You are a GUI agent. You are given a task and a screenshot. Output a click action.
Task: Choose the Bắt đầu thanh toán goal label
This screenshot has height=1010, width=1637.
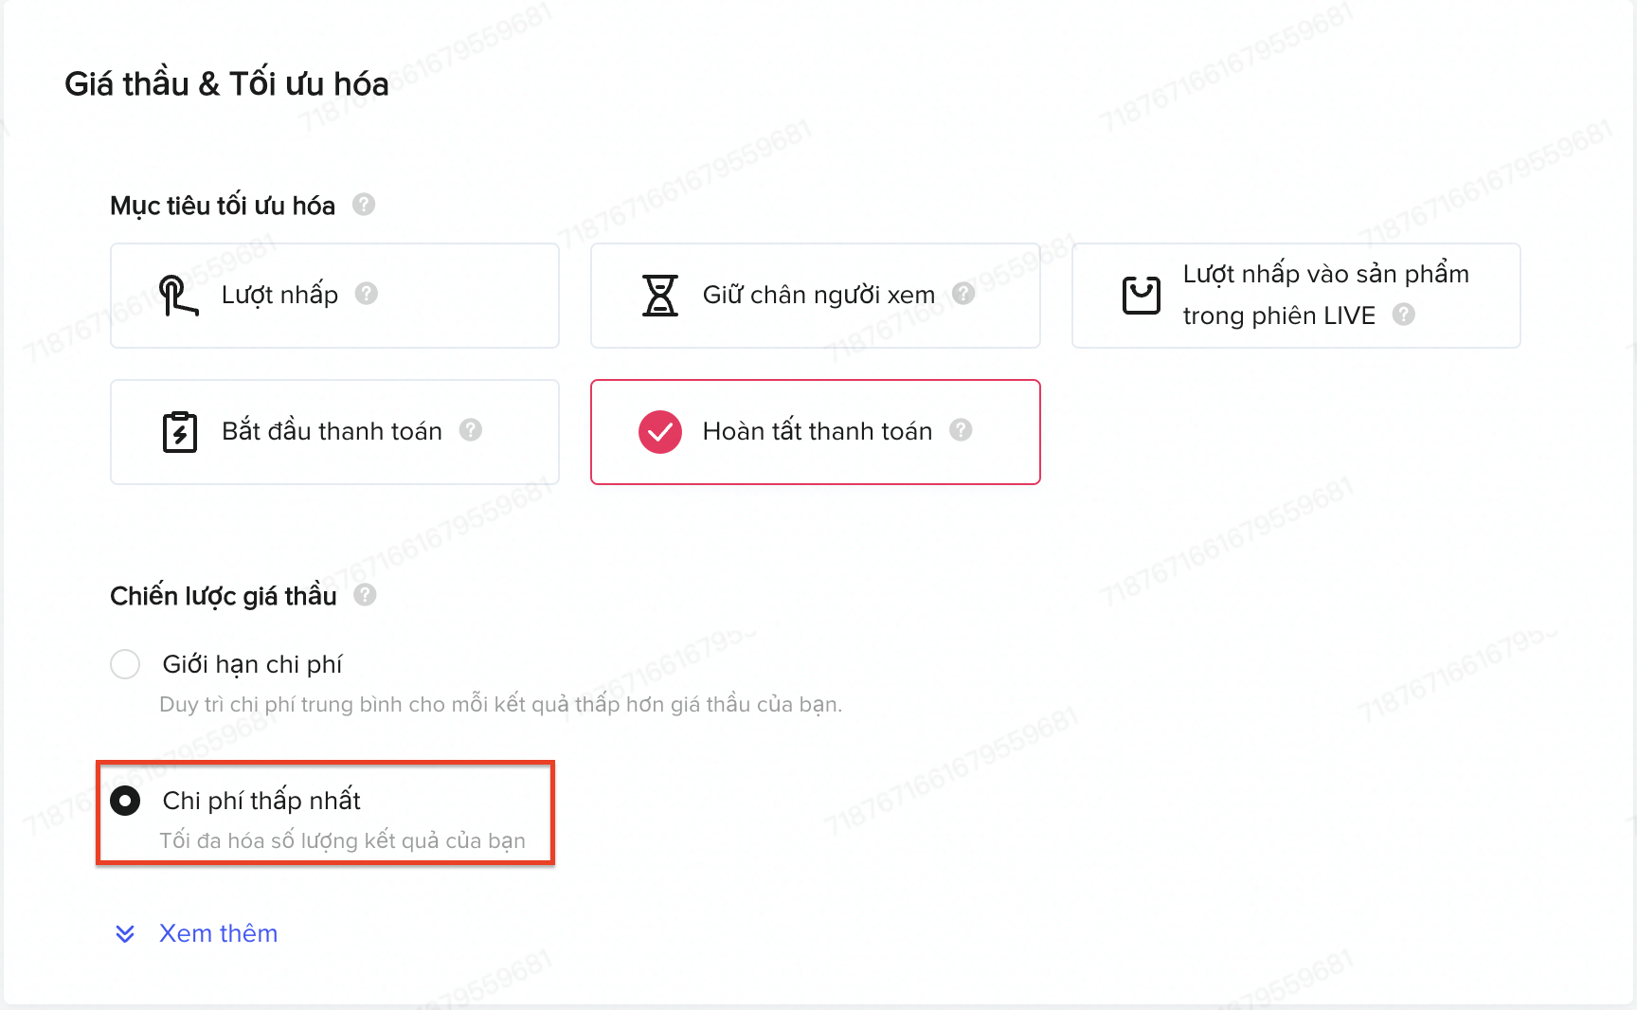[332, 431]
